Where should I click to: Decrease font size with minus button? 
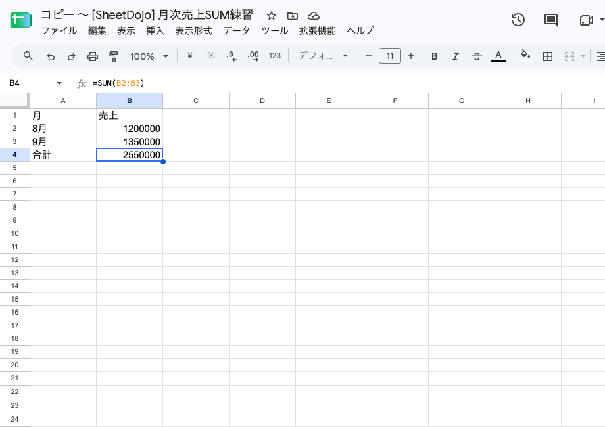point(368,56)
